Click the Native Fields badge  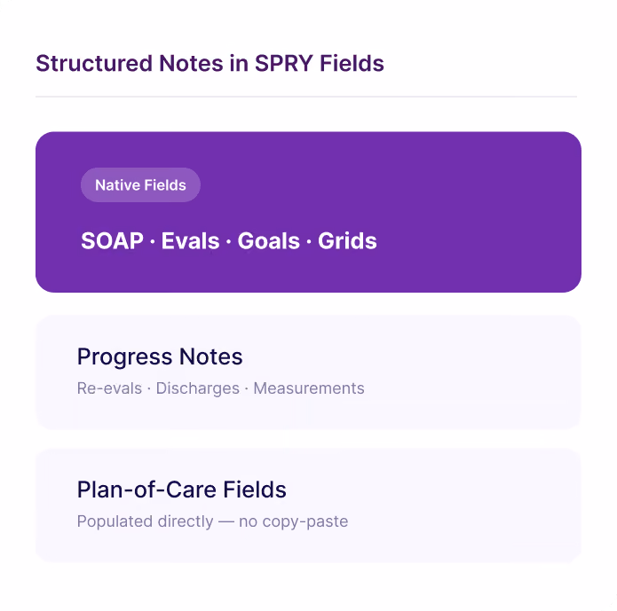click(140, 184)
